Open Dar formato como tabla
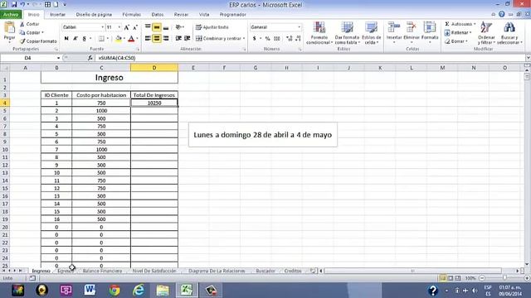The image size is (531, 298). 347,33
